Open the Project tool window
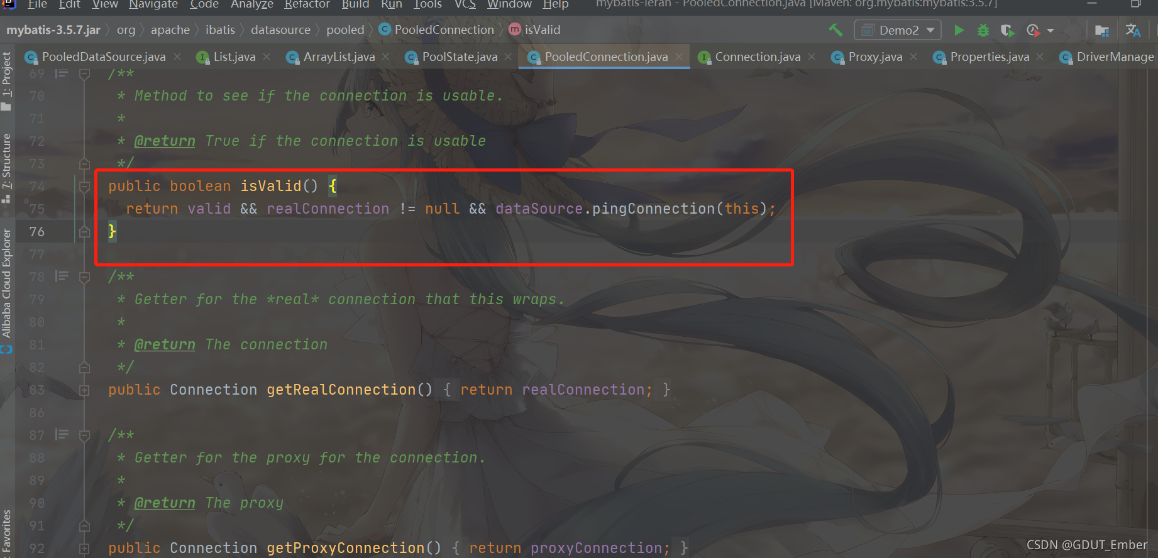1158x558 pixels. [x=6, y=80]
